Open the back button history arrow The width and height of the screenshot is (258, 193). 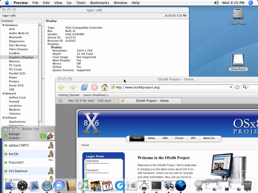[66, 87]
